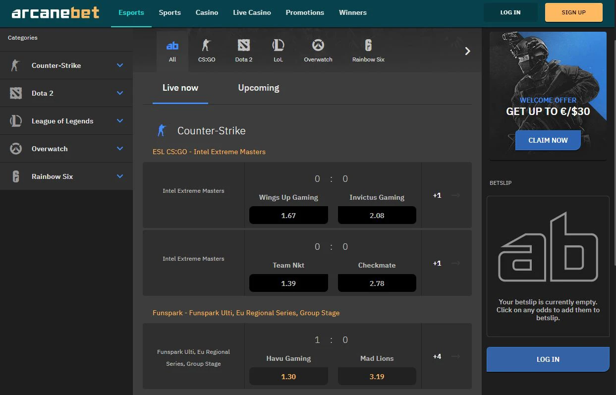This screenshot has width=616, height=395.
Task: Show more games with right arrow
Action: [x=467, y=51]
